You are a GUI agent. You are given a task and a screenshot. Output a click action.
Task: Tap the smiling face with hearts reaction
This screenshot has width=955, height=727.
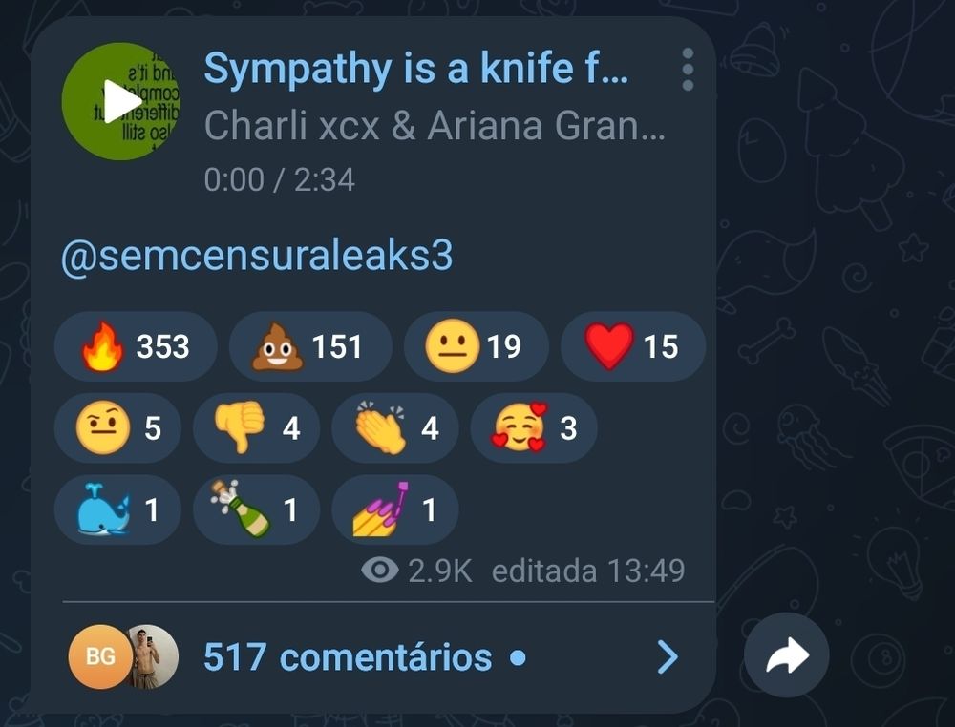[x=534, y=427]
